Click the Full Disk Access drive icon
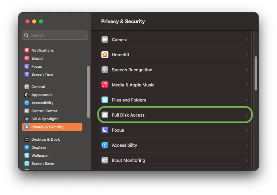The width and height of the screenshot is (277, 195). point(105,115)
